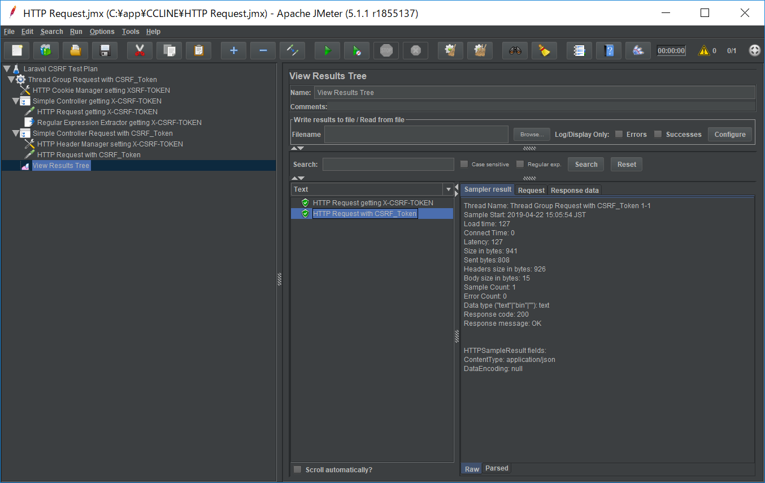Open the Plugins Manager feather icon

click(638, 50)
